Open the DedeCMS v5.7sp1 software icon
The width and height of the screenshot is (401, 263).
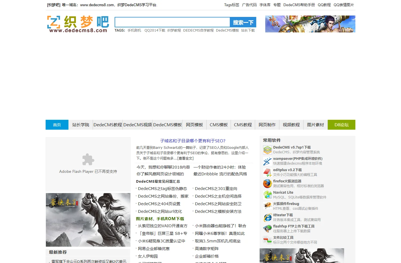pos(267,150)
